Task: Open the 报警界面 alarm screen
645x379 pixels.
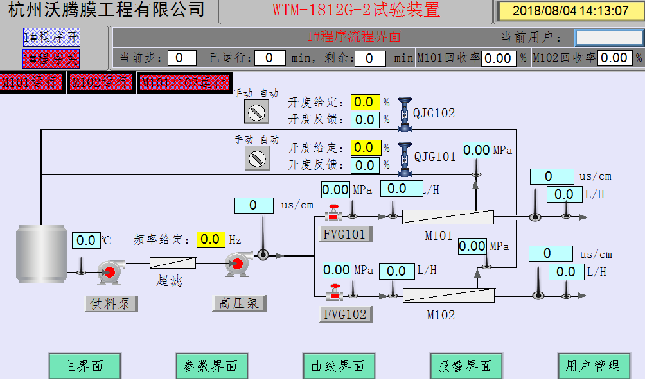Action: [466, 366]
